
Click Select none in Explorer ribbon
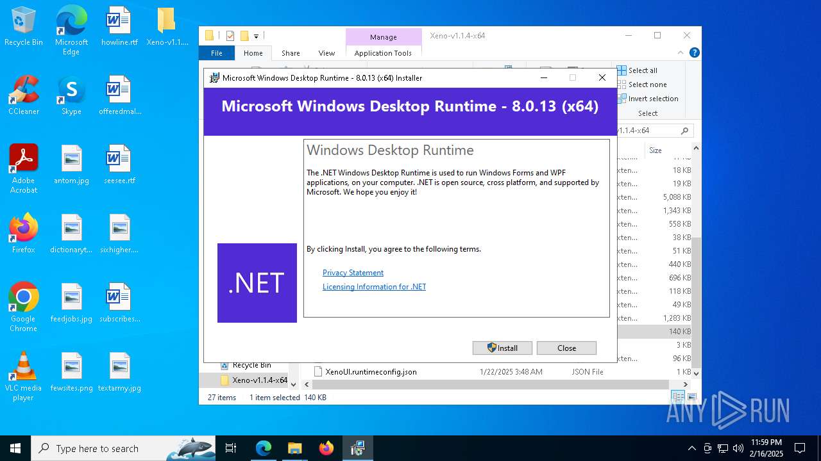point(642,85)
